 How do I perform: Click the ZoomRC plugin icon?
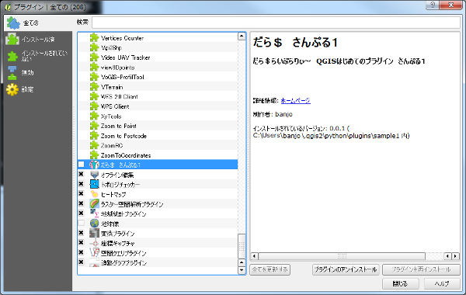(x=94, y=146)
